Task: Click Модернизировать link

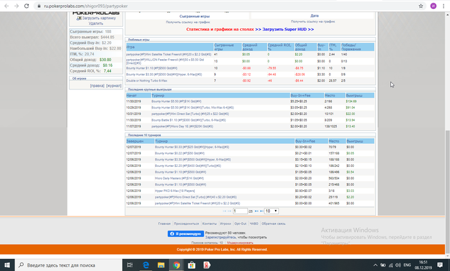Action: point(240,243)
